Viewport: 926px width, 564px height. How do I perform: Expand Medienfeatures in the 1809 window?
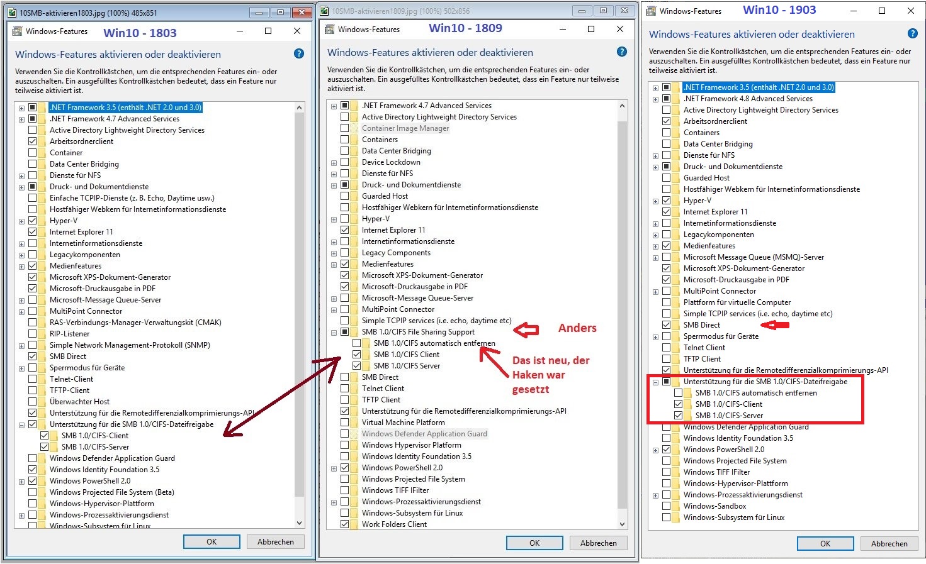(334, 265)
